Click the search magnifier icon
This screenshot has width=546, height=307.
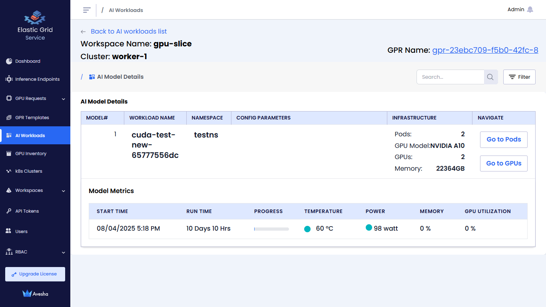click(x=490, y=77)
